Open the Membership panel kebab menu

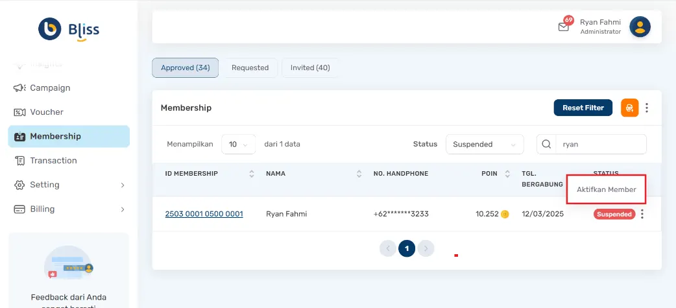646,108
